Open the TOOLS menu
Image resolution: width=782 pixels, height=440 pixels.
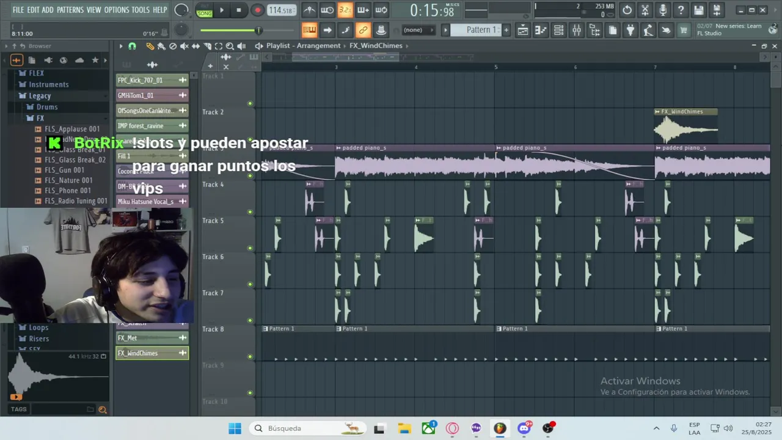click(x=141, y=10)
